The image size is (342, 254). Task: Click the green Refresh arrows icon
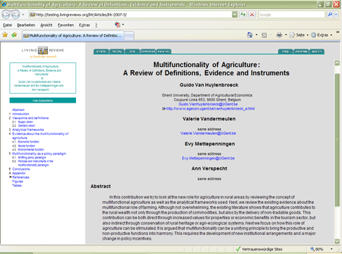243,15
